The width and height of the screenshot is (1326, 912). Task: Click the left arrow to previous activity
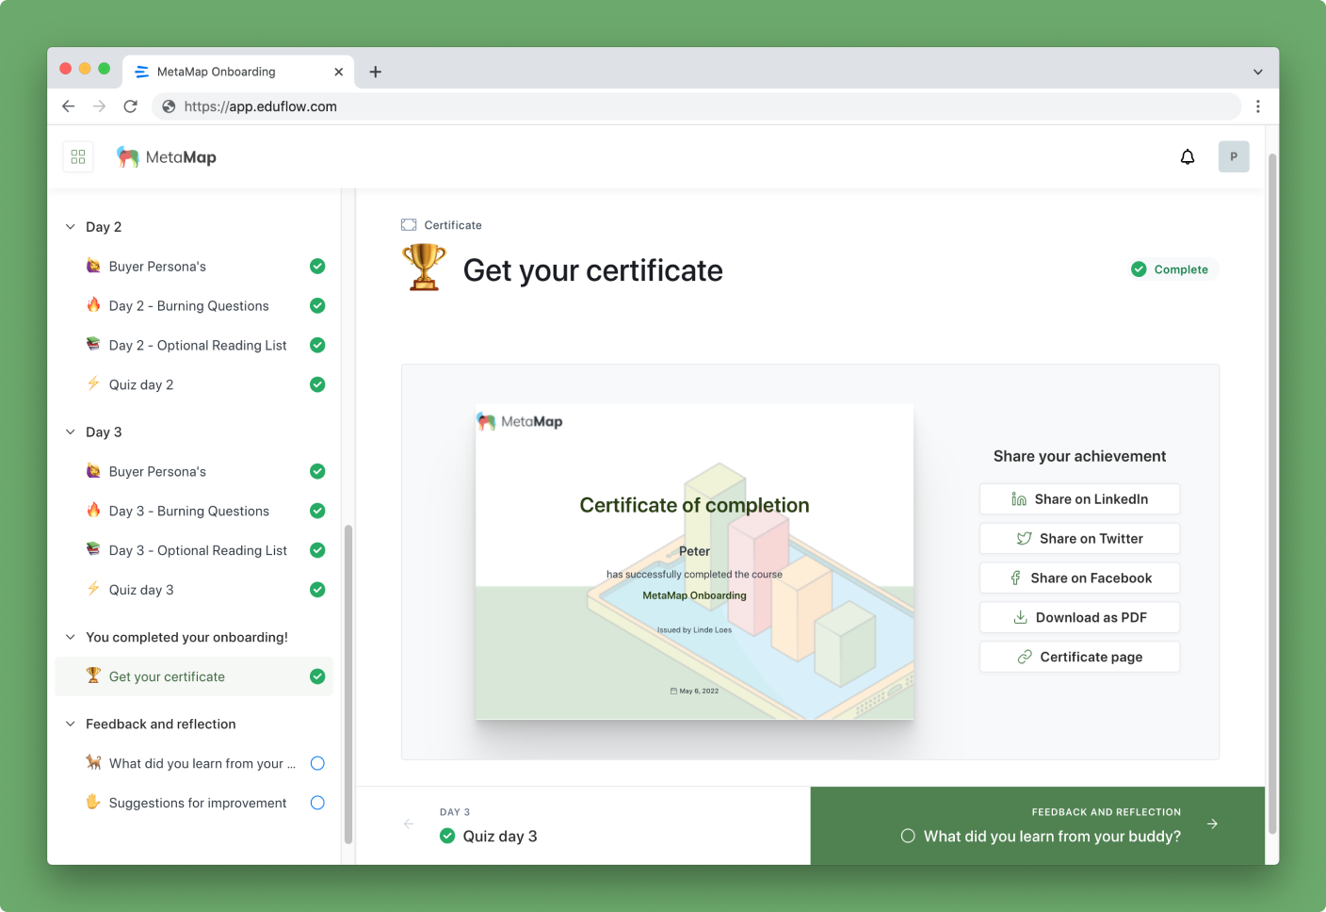pos(409,823)
